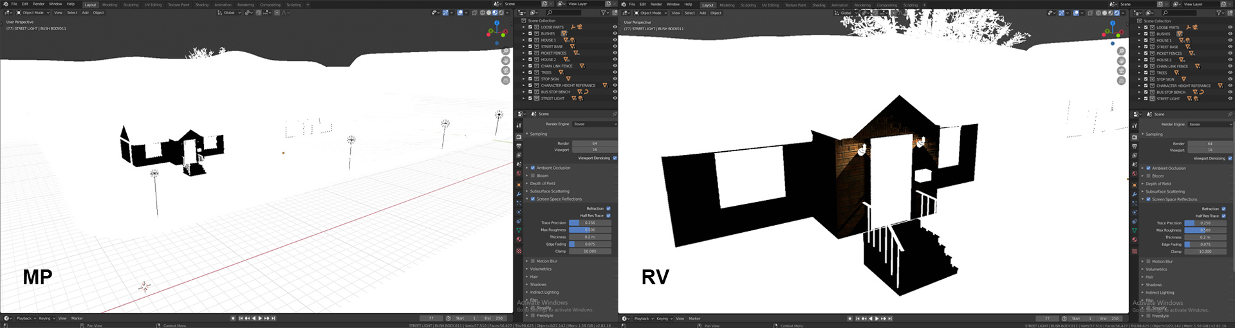Disable Screen Space Reflections checkbox in the RV window
Image resolution: width=1235 pixels, height=328 pixels.
pos(1148,199)
